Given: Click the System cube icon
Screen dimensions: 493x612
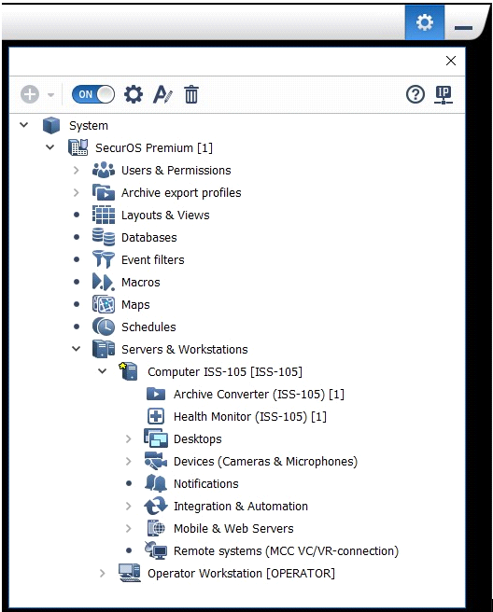Looking at the screenshot, I should (51, 125).
